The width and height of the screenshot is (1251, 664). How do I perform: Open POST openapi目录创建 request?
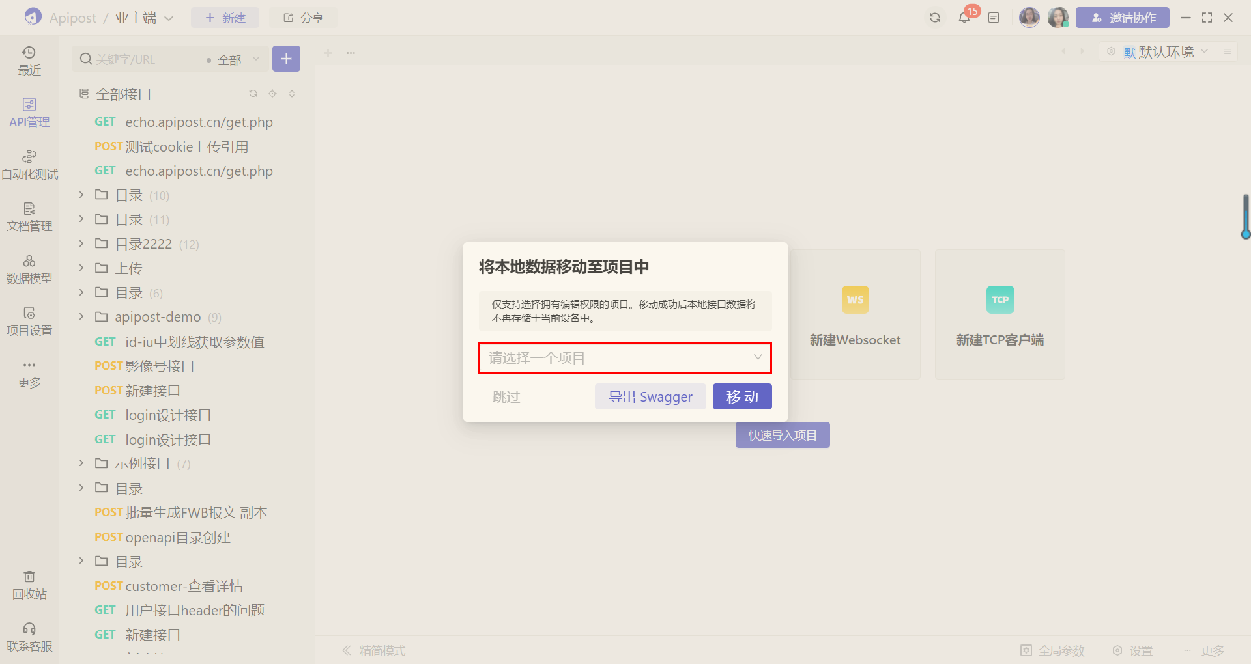coord(163,537)
